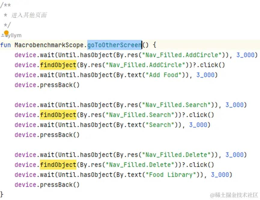The width and height of the screenshot is (260, 200).
Task: Click device.pressBack() after Food Library wait
Action: (x=47, y=185)
